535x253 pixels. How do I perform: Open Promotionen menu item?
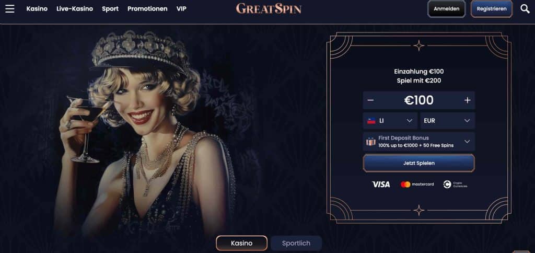tap(147, 9)
